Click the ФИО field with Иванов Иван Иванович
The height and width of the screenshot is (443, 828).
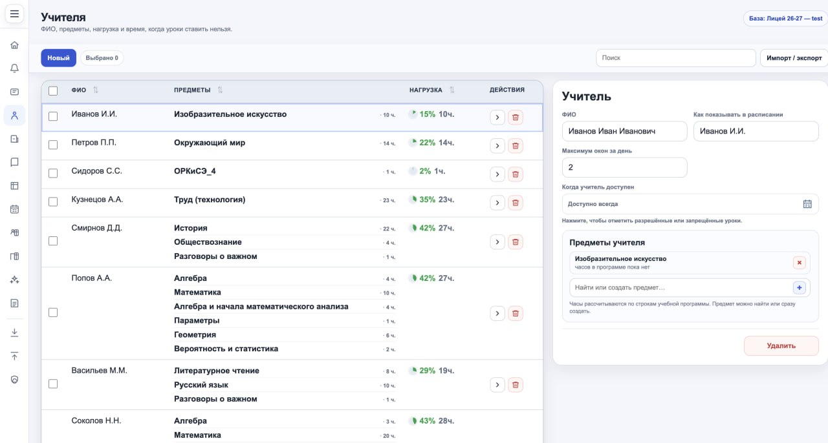pyautogui.click(x=624, y=131)
